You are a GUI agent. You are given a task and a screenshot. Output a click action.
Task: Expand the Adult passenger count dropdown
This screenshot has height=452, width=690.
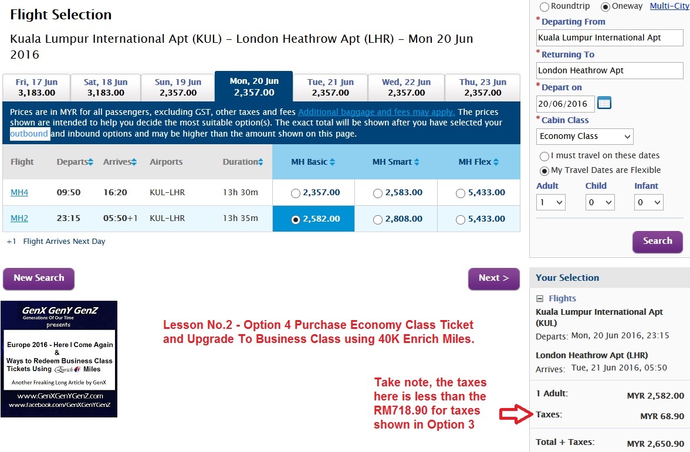coord(551,202)
